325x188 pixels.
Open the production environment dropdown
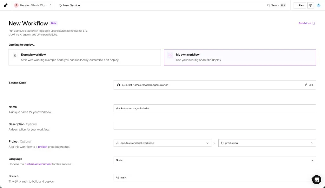[267, 143]
